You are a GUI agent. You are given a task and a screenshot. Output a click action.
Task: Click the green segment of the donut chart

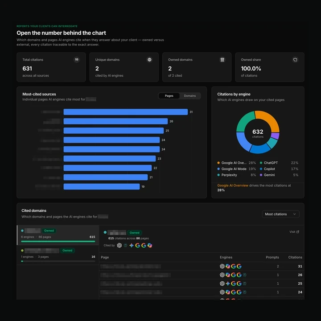[x=244, y=121]
